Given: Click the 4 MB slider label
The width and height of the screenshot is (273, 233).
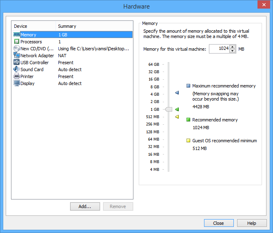Looking at the screenshot, I should tap(154, 169).
